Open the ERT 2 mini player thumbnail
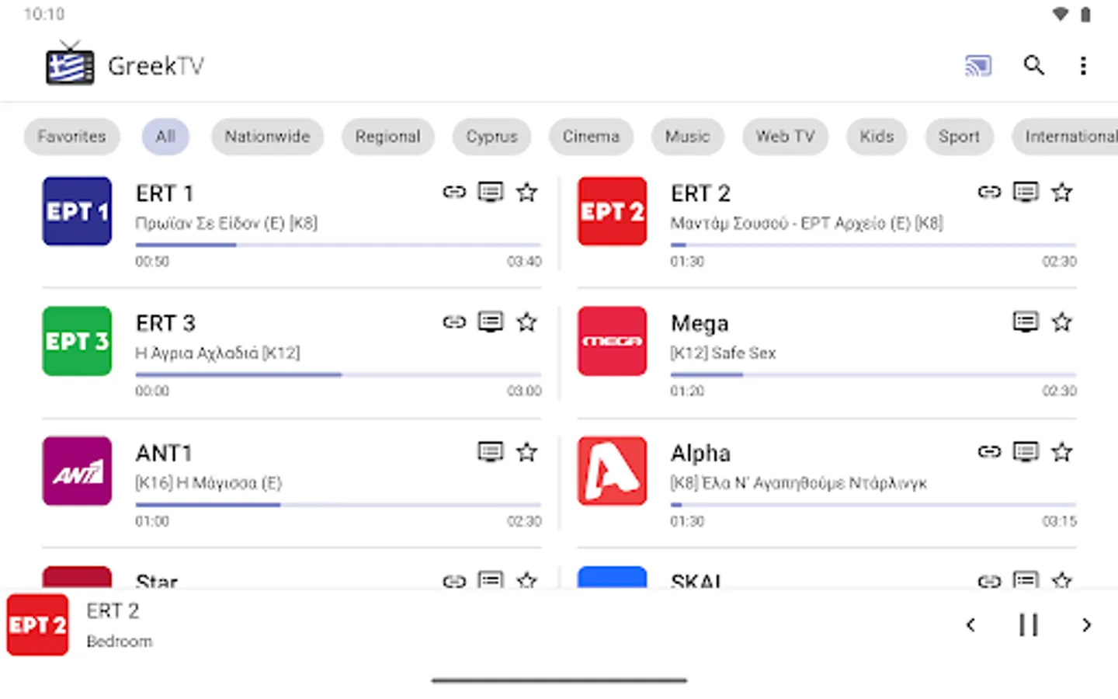 point(37,625)
